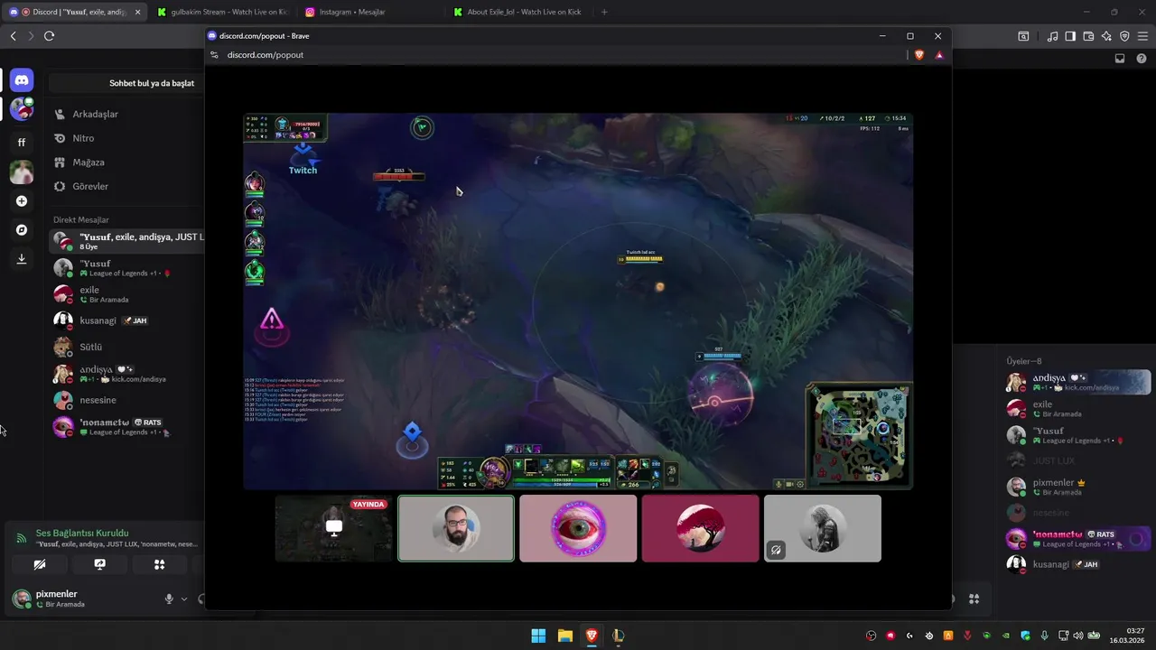
Task: Reload the page in Brave
Action: click(x=49, y=36)
